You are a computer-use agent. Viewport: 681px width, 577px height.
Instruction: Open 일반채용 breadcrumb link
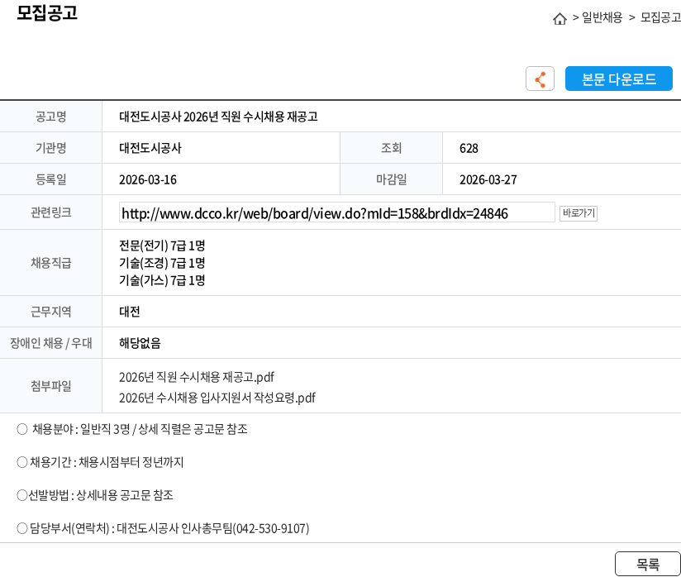pos(602,17)
